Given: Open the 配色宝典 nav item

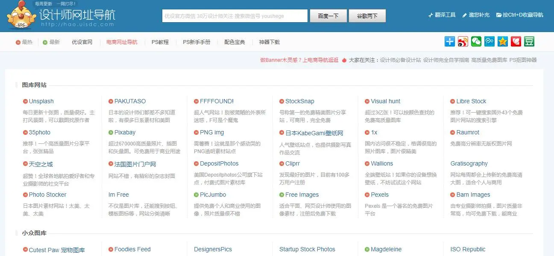Looking at the screenshot, I should click(x=234, y=42).
